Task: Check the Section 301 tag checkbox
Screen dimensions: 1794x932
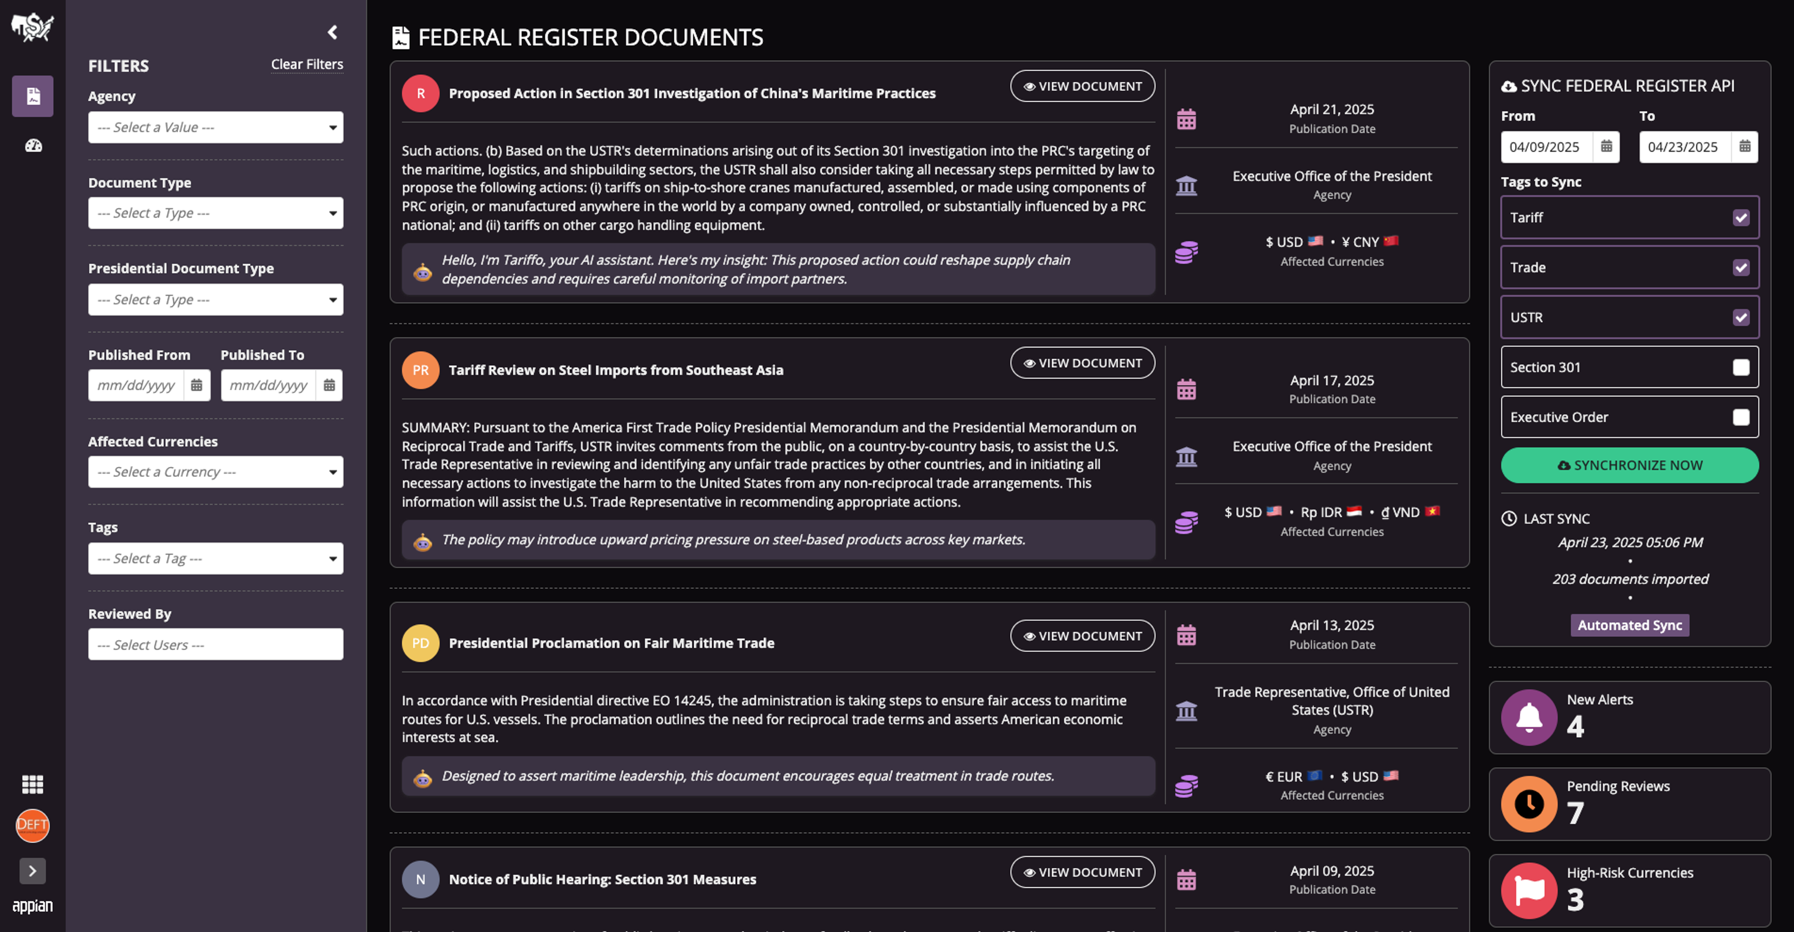Action: (x=1741, y=367)
